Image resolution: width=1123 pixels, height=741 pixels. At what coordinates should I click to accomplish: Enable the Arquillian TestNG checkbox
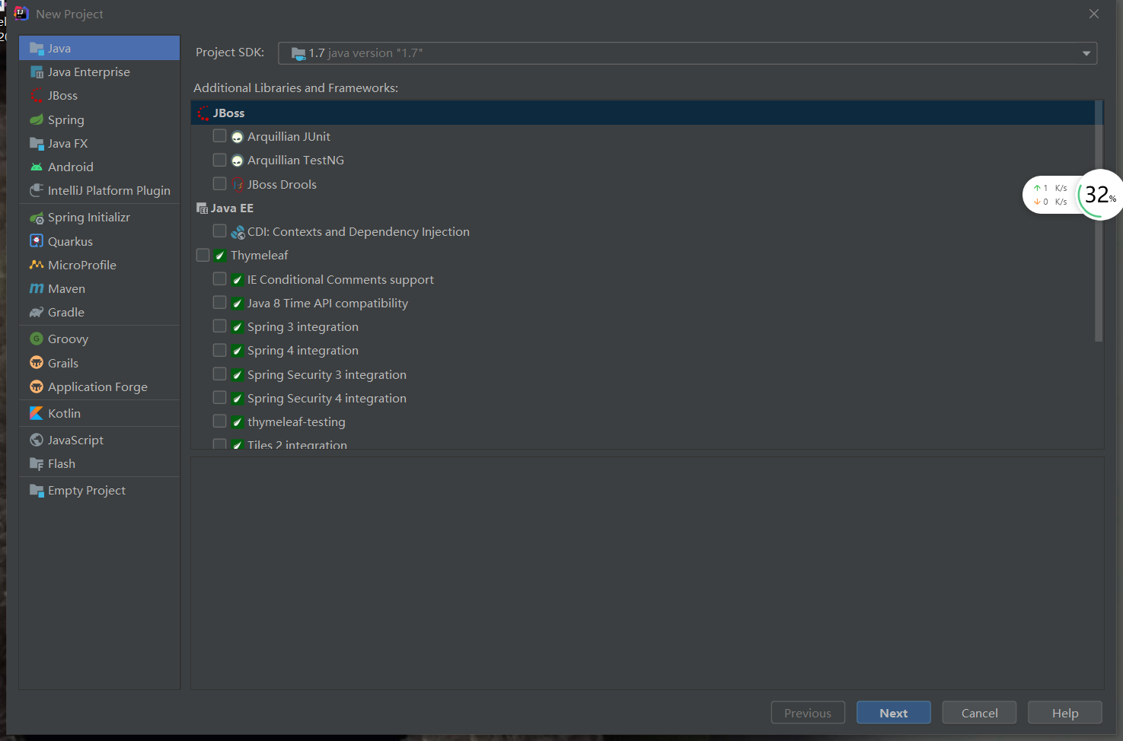point(219,160)
